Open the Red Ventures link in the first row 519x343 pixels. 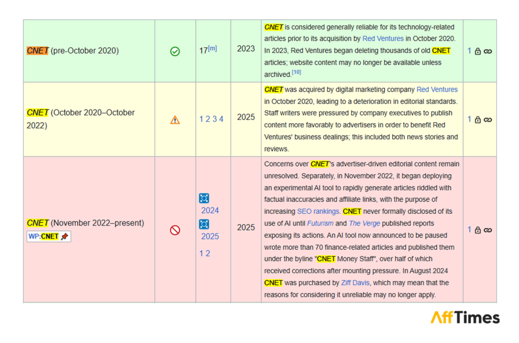click(383, 39)
